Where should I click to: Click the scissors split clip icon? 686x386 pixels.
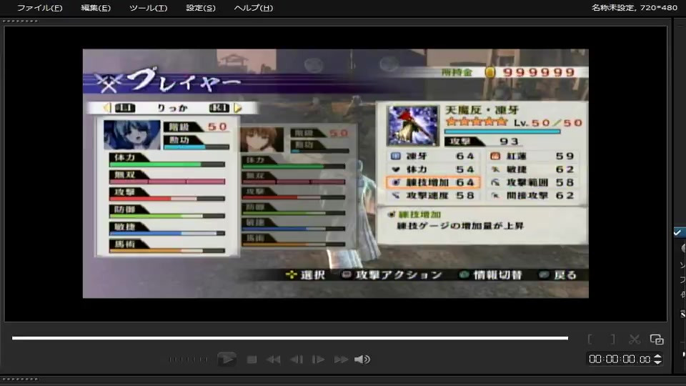(635, 339)
